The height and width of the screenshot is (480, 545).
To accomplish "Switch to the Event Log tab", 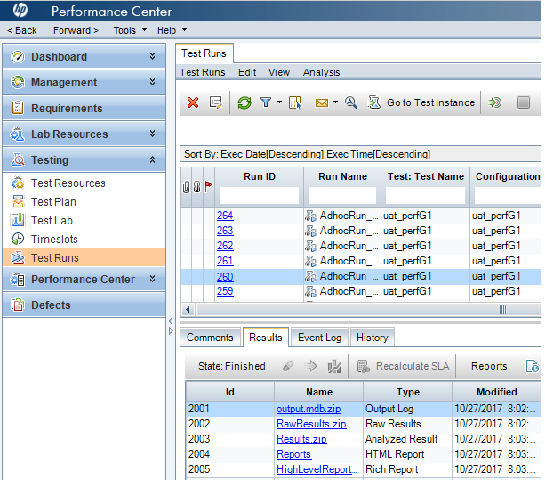I will [x=319, y=338].
